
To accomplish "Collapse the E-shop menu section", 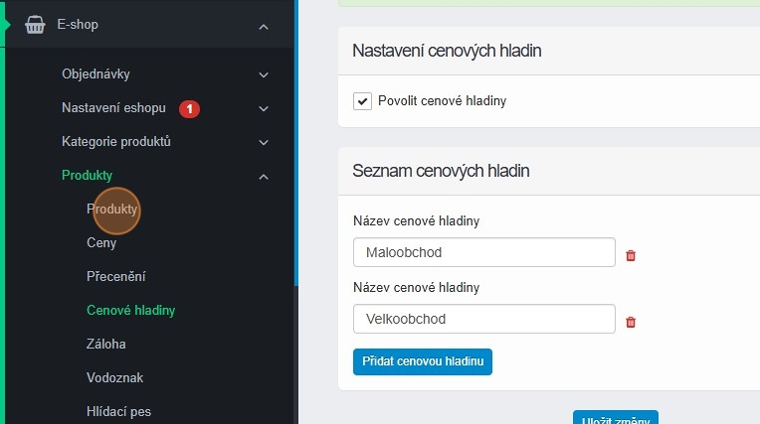I will tap(264, 27).
